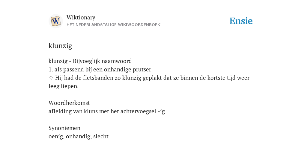Click the Synoniemen section label
The width and height of the screenshot is (307, 153).
click(64, 128)
